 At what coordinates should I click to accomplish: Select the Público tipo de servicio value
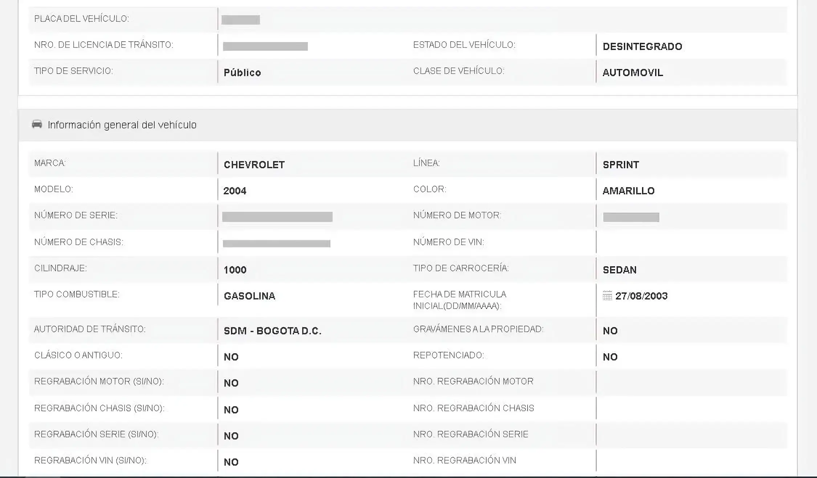242,73
